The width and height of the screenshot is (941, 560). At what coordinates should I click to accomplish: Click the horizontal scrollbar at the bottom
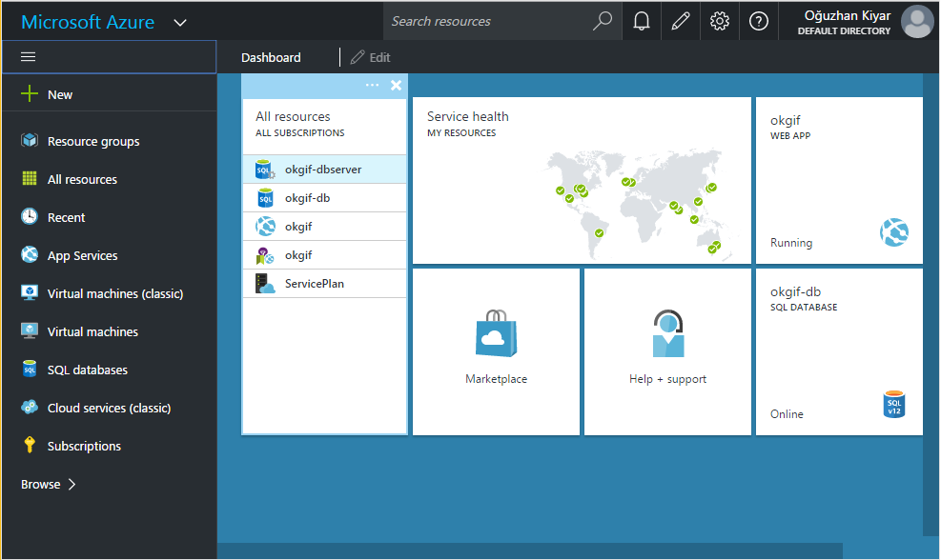[530, 551]
